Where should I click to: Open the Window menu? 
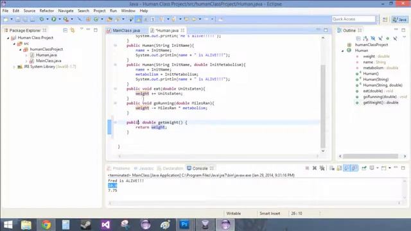128,11
